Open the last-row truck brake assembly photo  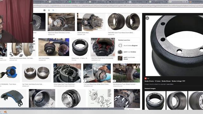click(127, 98)
